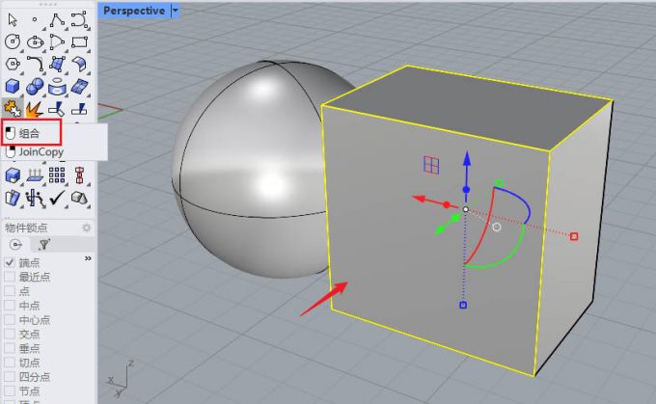The image size is (656, 404).
Task: Click the Box solid creation tool
Action: 13,86
